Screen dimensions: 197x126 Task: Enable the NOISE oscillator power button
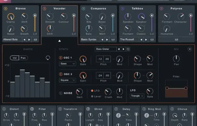click(x=61, y=93)
